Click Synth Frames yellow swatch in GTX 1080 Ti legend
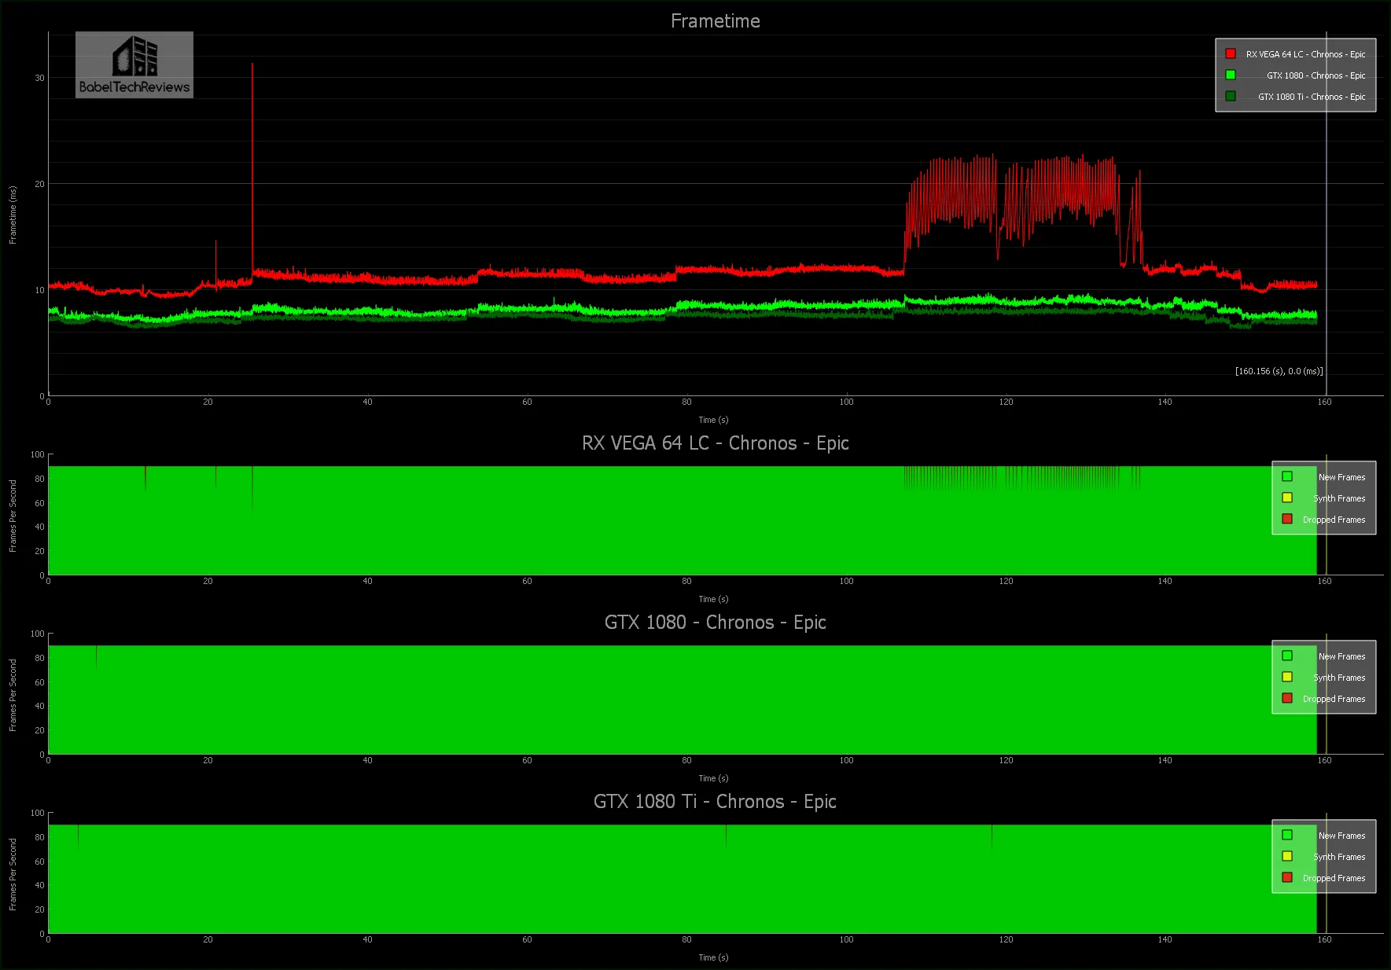Screen dimensions: 1391x970 click(1287, 857)
